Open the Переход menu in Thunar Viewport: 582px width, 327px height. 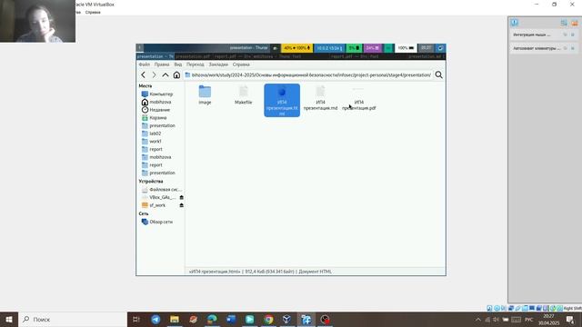coord(196,64)
